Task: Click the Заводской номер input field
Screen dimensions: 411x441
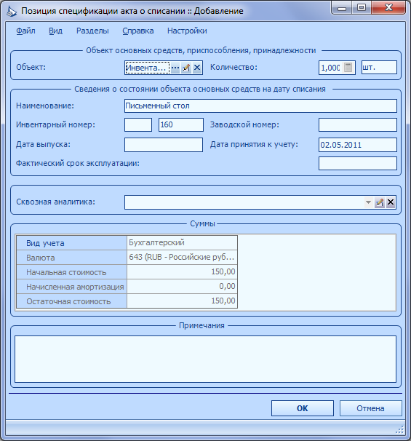Action: [x=358, y=125]
